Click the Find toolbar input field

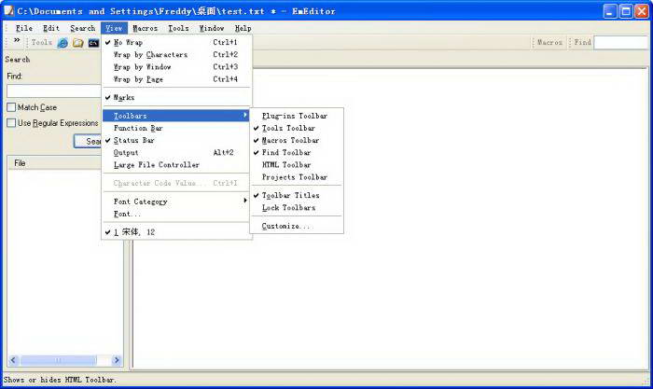(x=621, y=42)
